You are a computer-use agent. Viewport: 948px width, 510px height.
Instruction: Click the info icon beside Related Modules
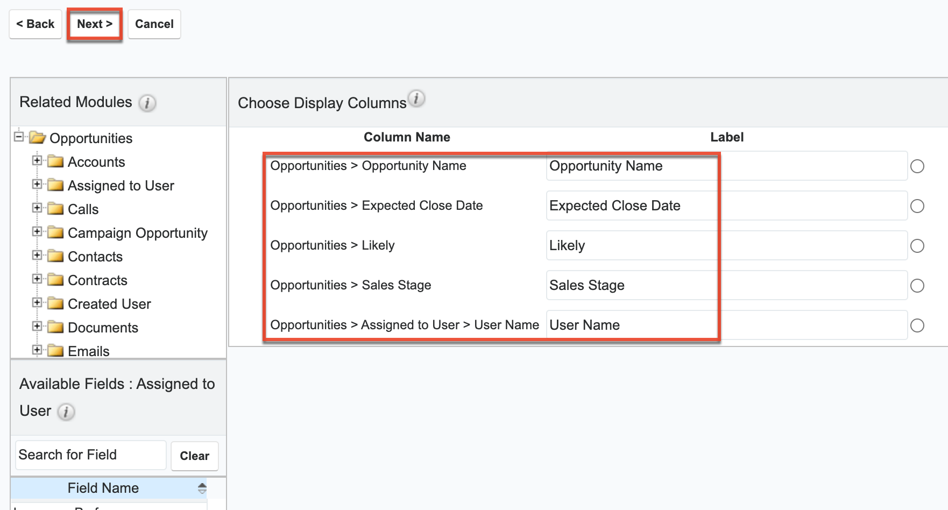coord(148,103)
